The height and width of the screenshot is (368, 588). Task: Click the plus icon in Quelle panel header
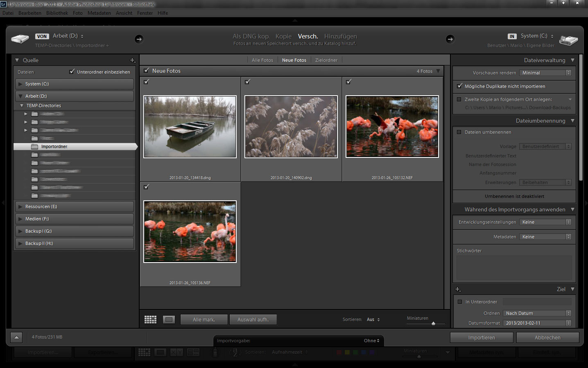pyautogui.click(x=132, y=60)
